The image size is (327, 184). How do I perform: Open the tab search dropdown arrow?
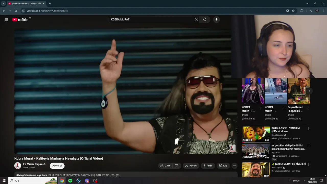pos(3,4)
